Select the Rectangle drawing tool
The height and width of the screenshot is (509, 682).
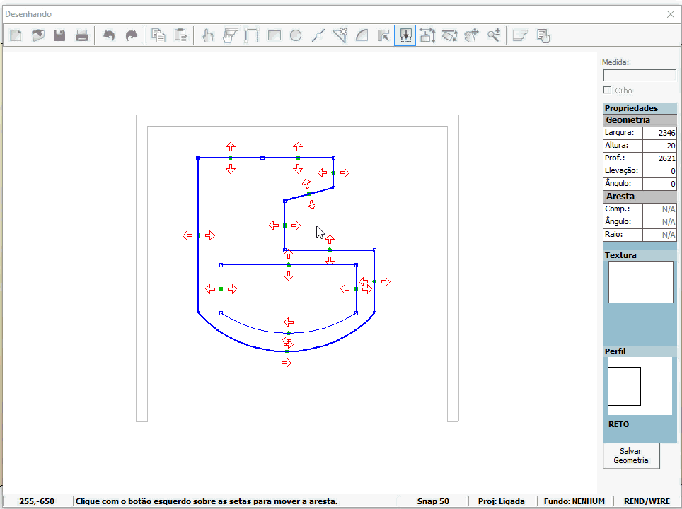pos(274,35)
